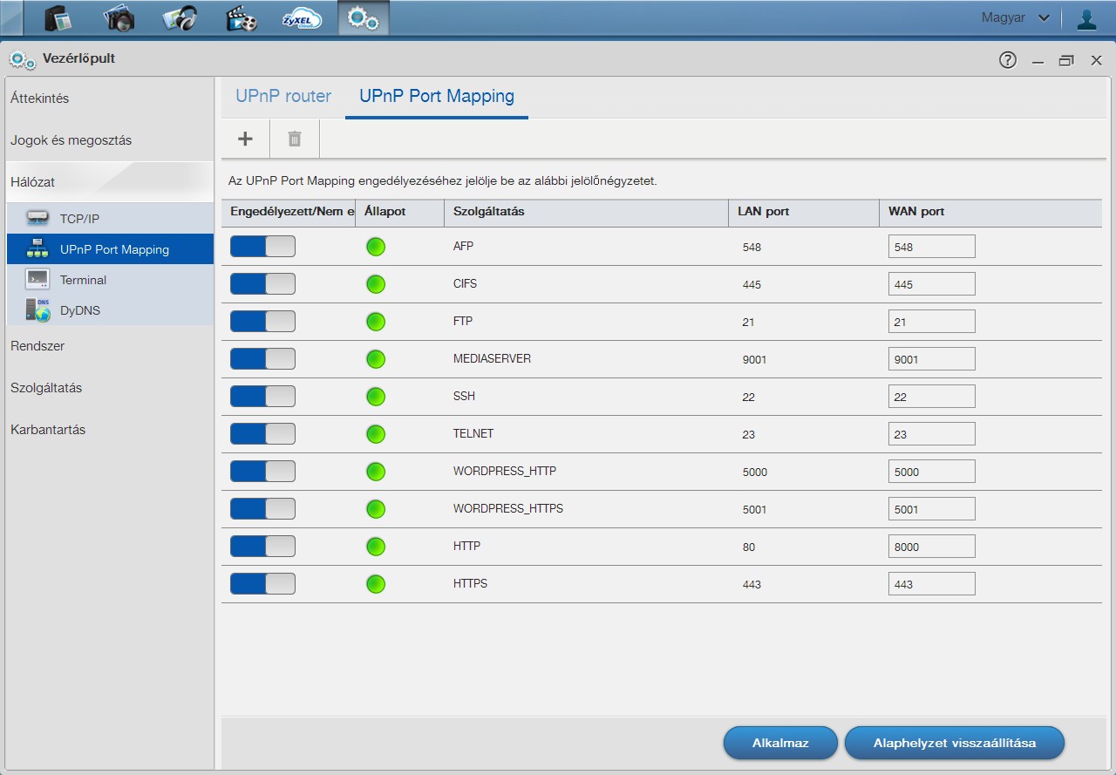
Task: Edit the WAN port field for HTTP
Action: click(931, 547)
